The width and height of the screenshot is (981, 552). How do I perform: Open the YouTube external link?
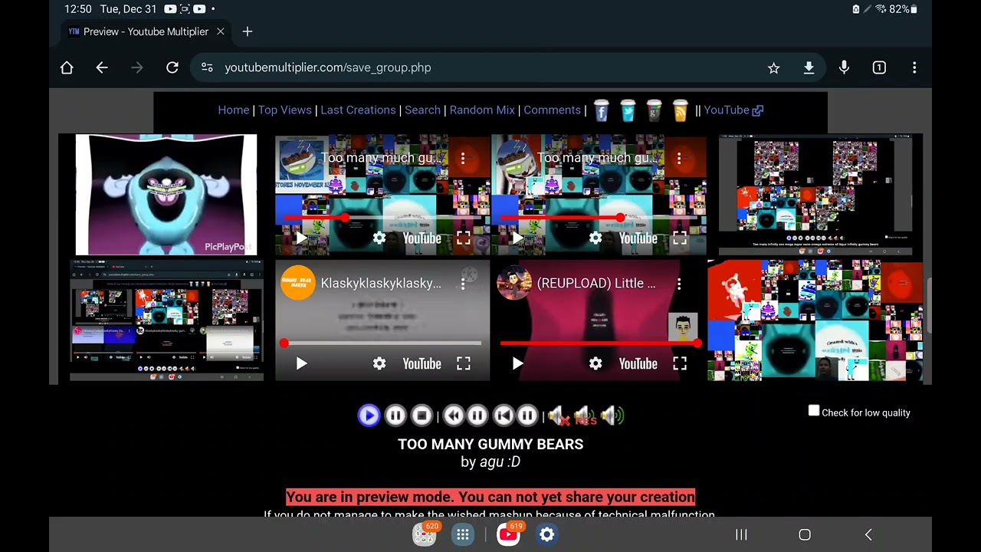(x=733, y=110)
